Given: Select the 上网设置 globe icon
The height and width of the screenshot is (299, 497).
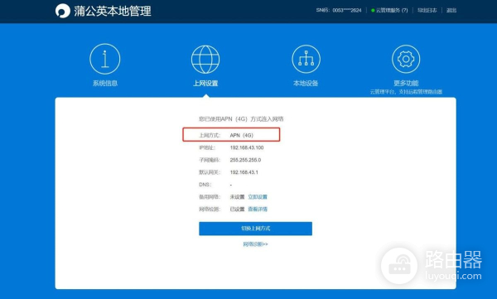Looking at the screenshot, I should (205, 60).
